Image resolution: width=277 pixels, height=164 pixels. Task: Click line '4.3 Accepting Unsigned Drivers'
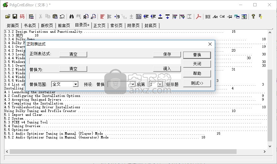point(33,100)
